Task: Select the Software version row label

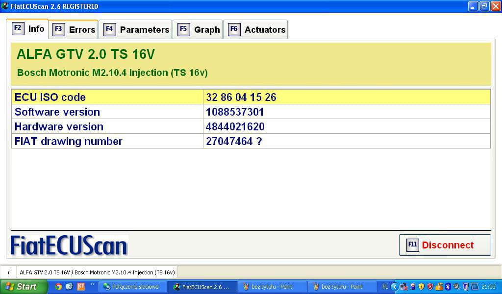Action: [x=57, y=112]
